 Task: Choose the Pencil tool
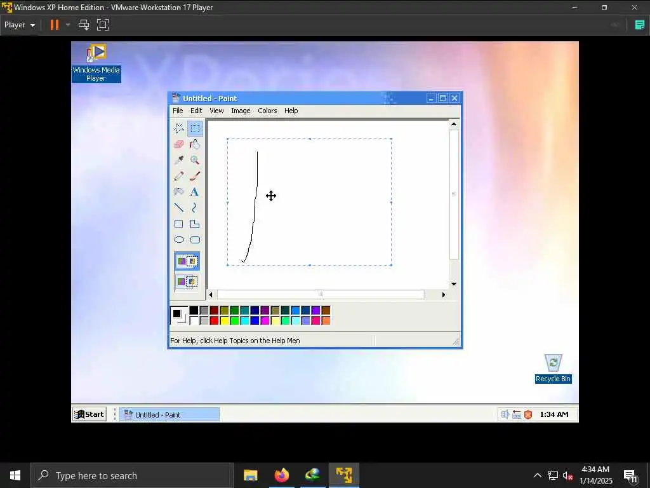click(178, 176)
